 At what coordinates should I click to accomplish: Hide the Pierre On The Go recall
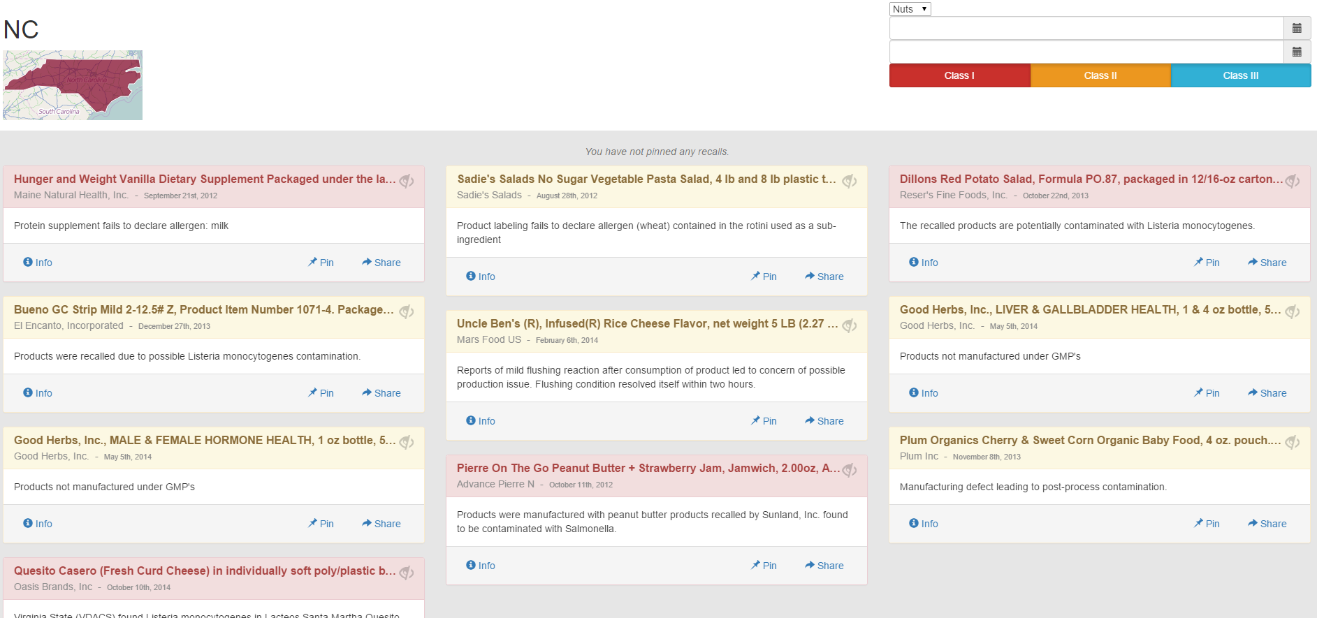[x=850, y=470]
